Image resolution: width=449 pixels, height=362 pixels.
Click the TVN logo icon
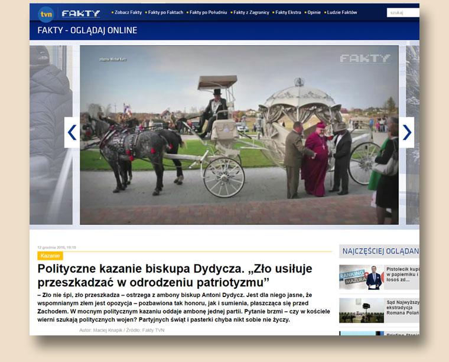[x=46, y=14]
